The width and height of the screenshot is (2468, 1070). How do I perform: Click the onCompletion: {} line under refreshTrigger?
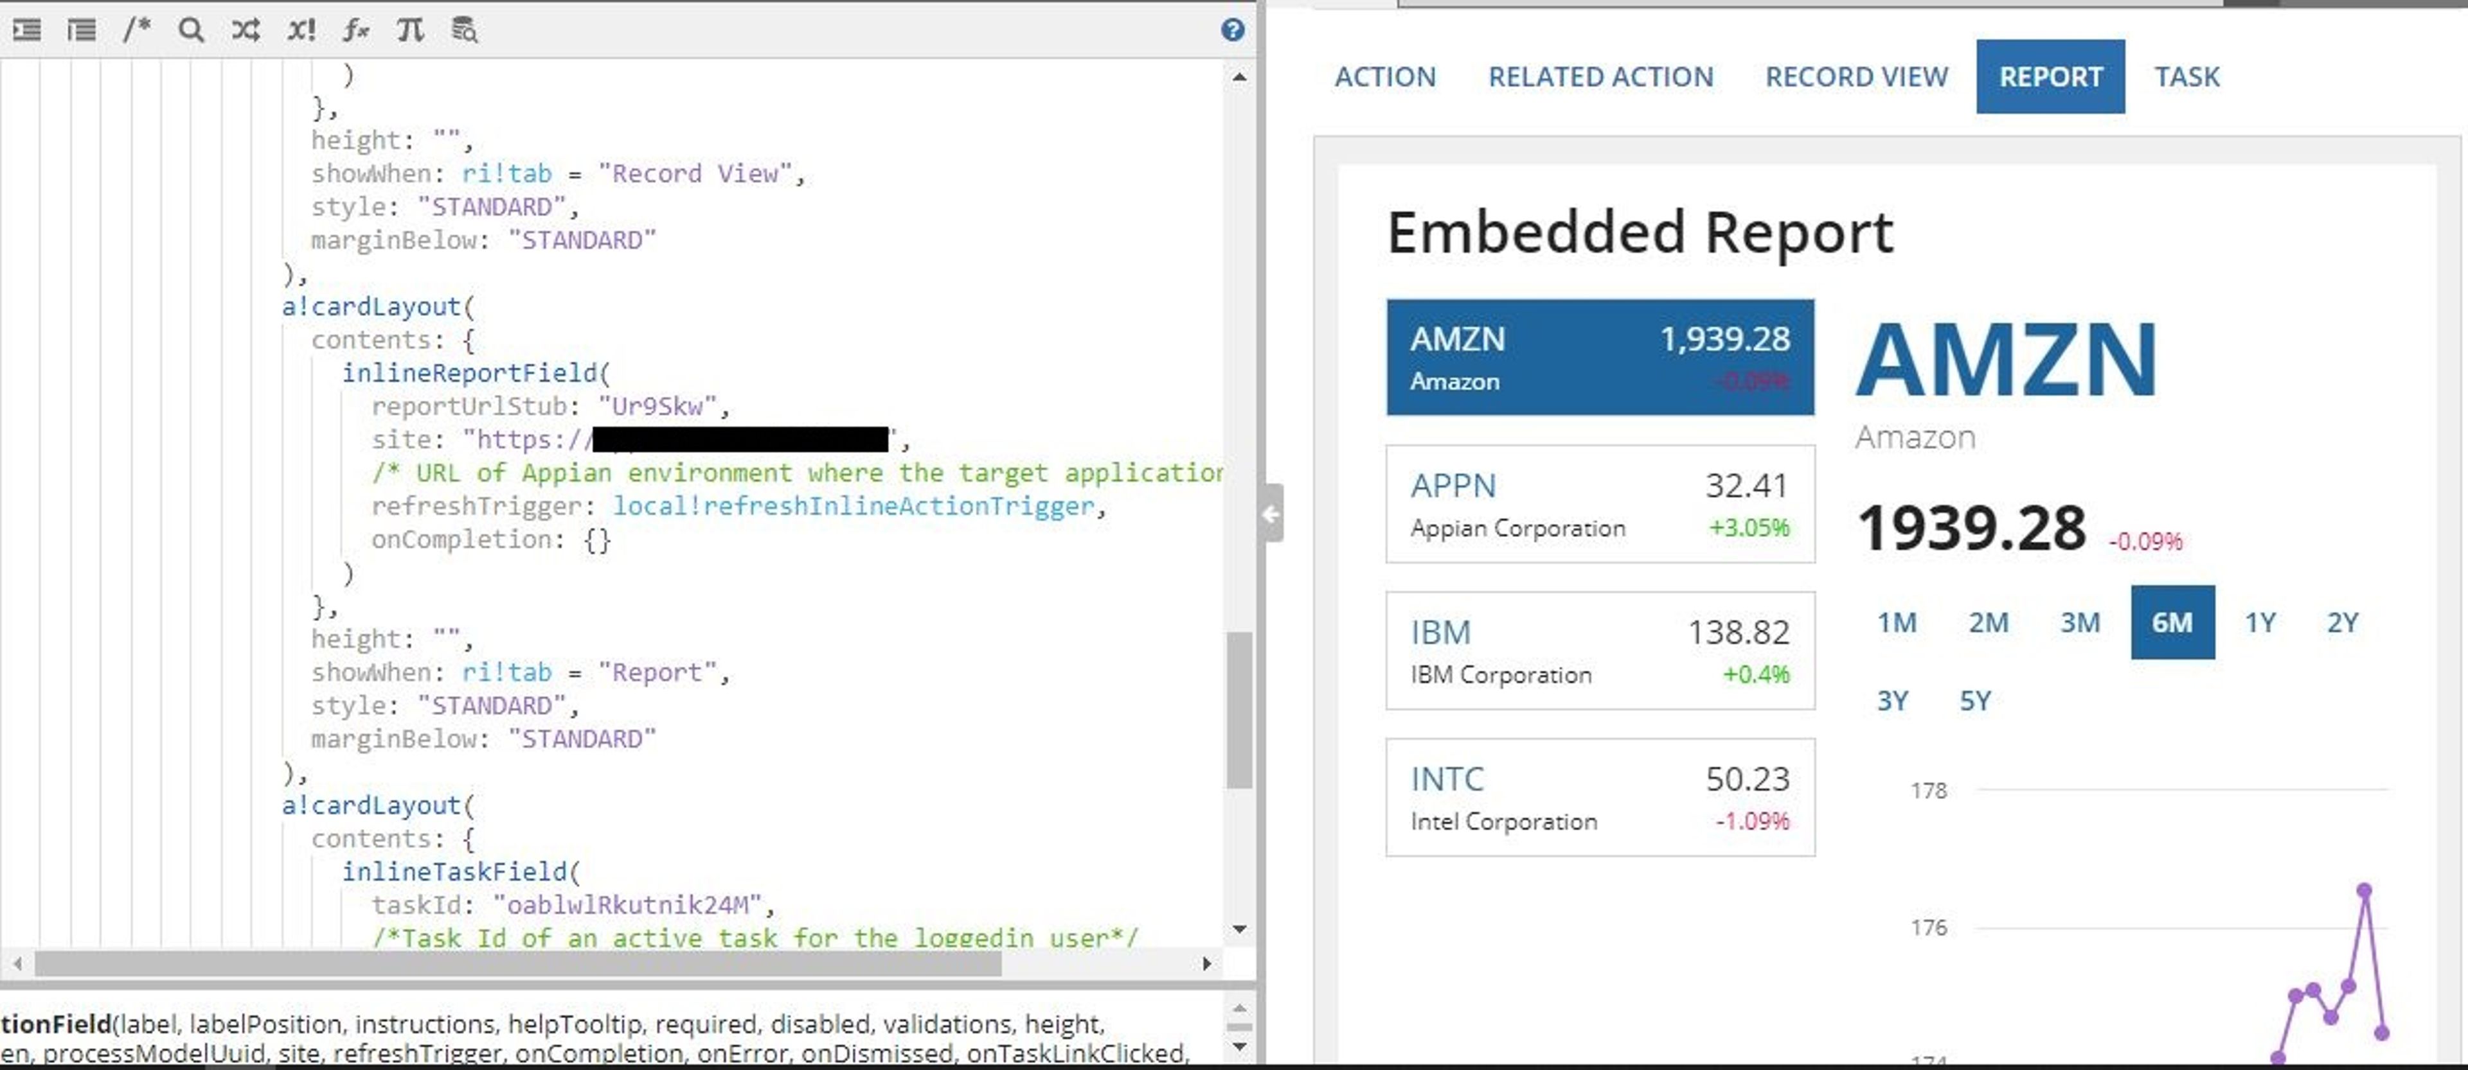coord(490,539)
